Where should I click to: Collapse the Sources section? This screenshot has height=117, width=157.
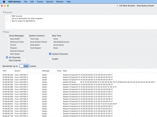pos(4,12)
